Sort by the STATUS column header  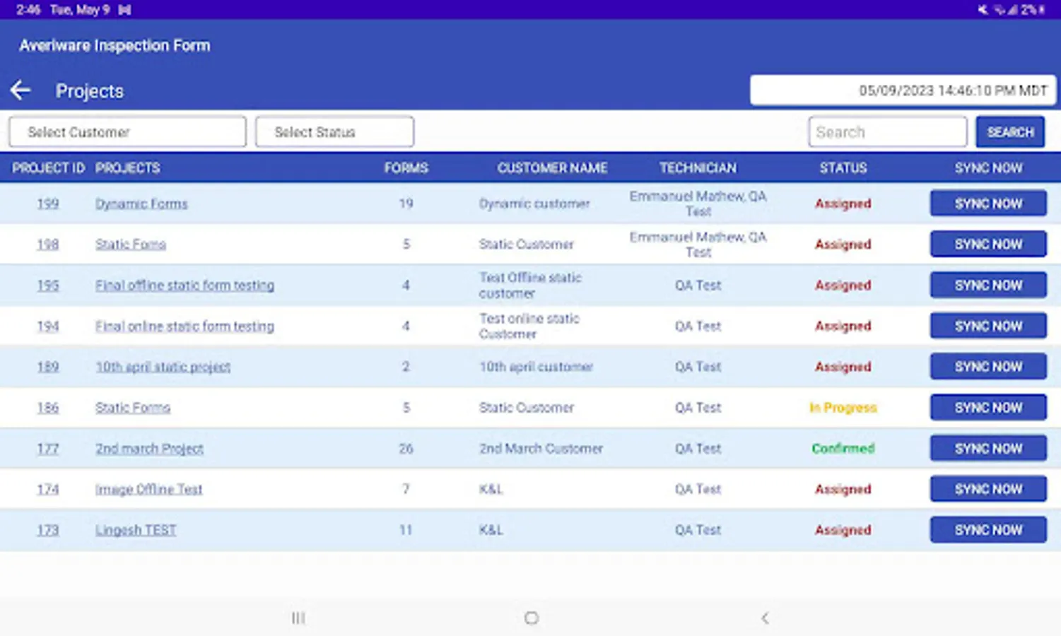pos(843,168)
